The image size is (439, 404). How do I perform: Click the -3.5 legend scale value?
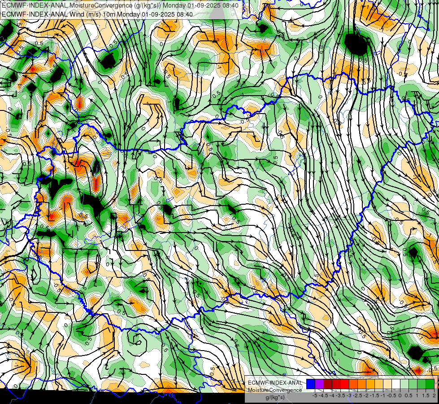[x=341, y=395]
